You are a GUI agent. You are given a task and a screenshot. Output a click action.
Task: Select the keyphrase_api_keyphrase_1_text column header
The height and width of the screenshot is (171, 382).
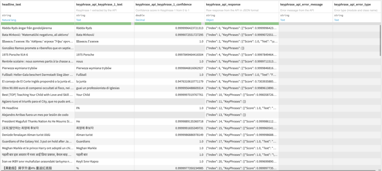coord(99,4)
